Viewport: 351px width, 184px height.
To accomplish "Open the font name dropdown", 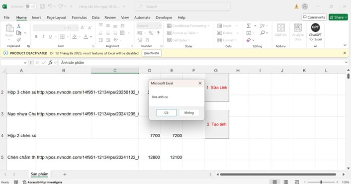I will click(x=65, y=28).
